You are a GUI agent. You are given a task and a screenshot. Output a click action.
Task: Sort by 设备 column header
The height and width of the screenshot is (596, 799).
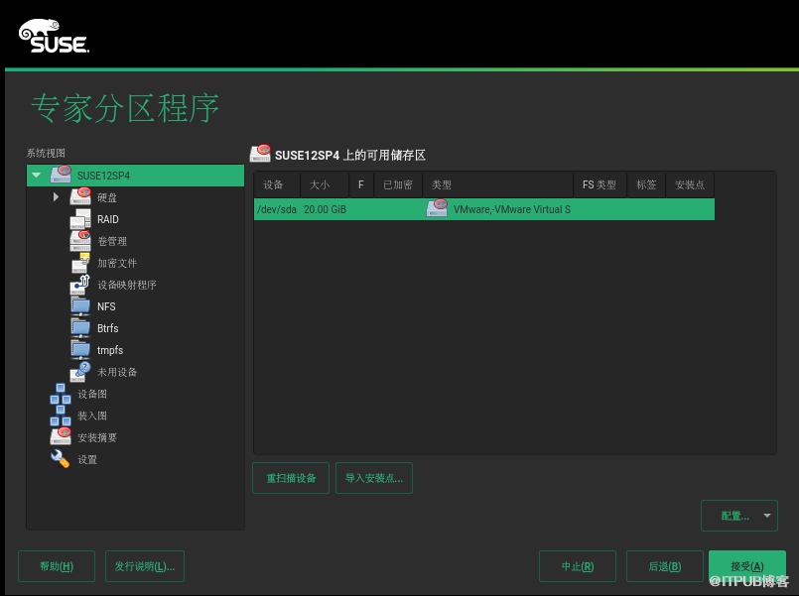point(277,184)
